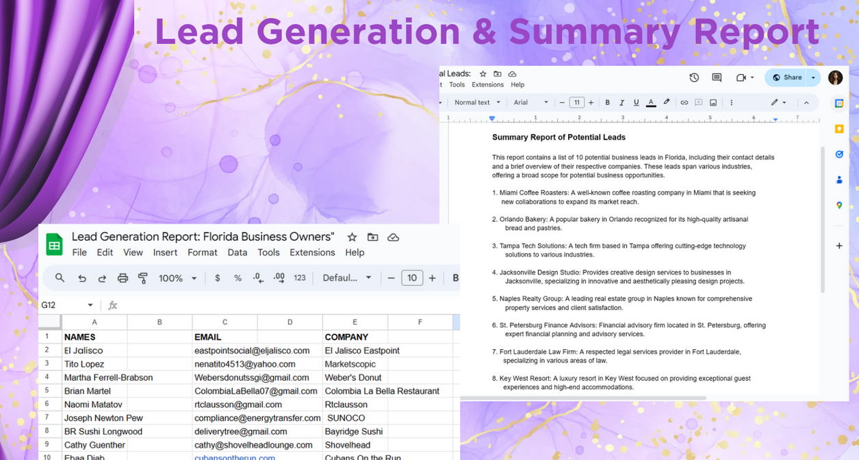Image resolution: width=859 pixels, height=460 pixels.
Task: Select the EMAIL header cell
Action: tap(225, 337)
